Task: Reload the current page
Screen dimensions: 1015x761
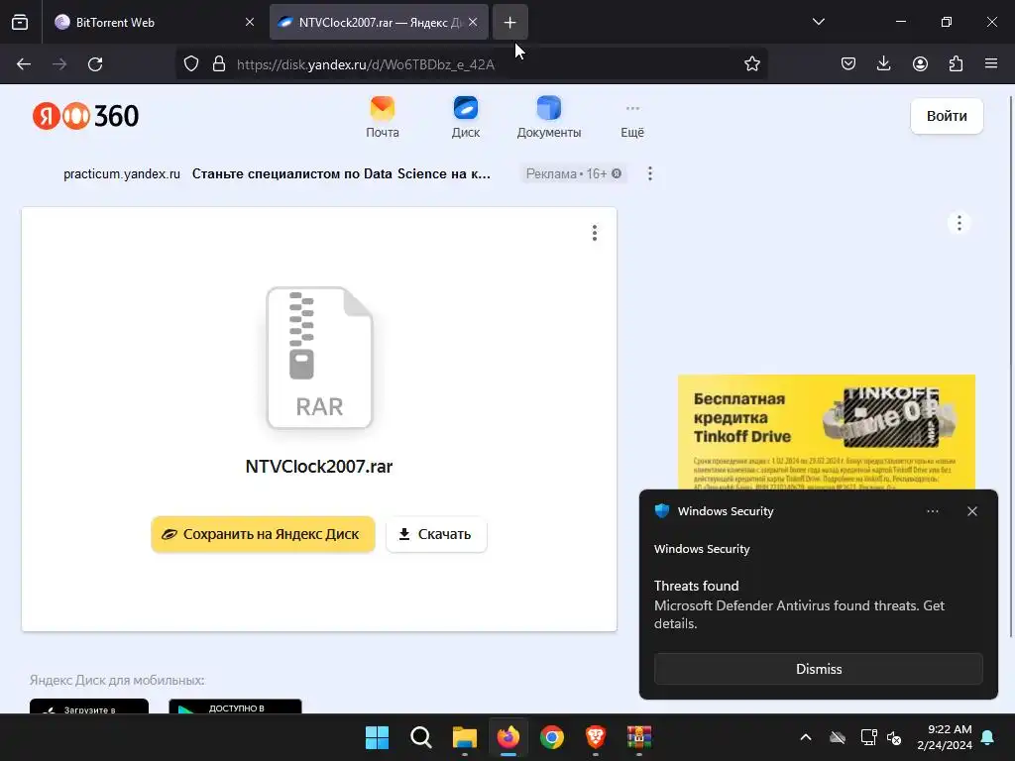Action: coord(95,64)
